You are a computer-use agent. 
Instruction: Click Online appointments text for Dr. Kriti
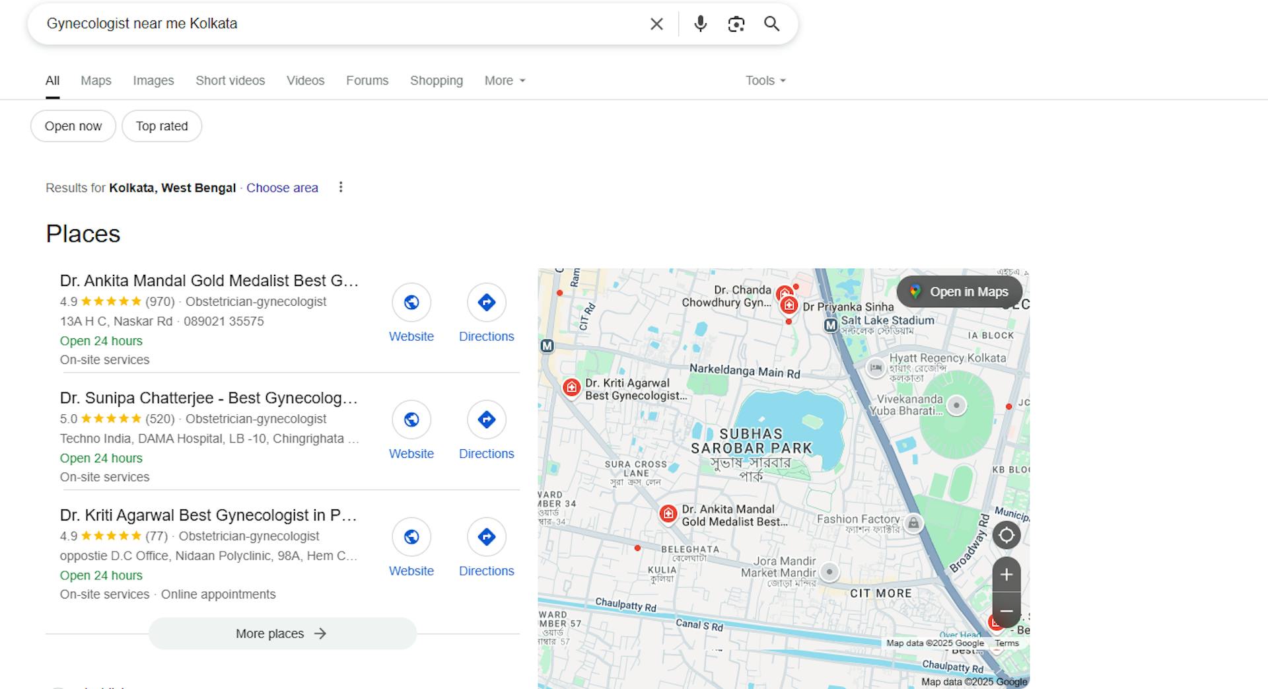click(219, 595)
